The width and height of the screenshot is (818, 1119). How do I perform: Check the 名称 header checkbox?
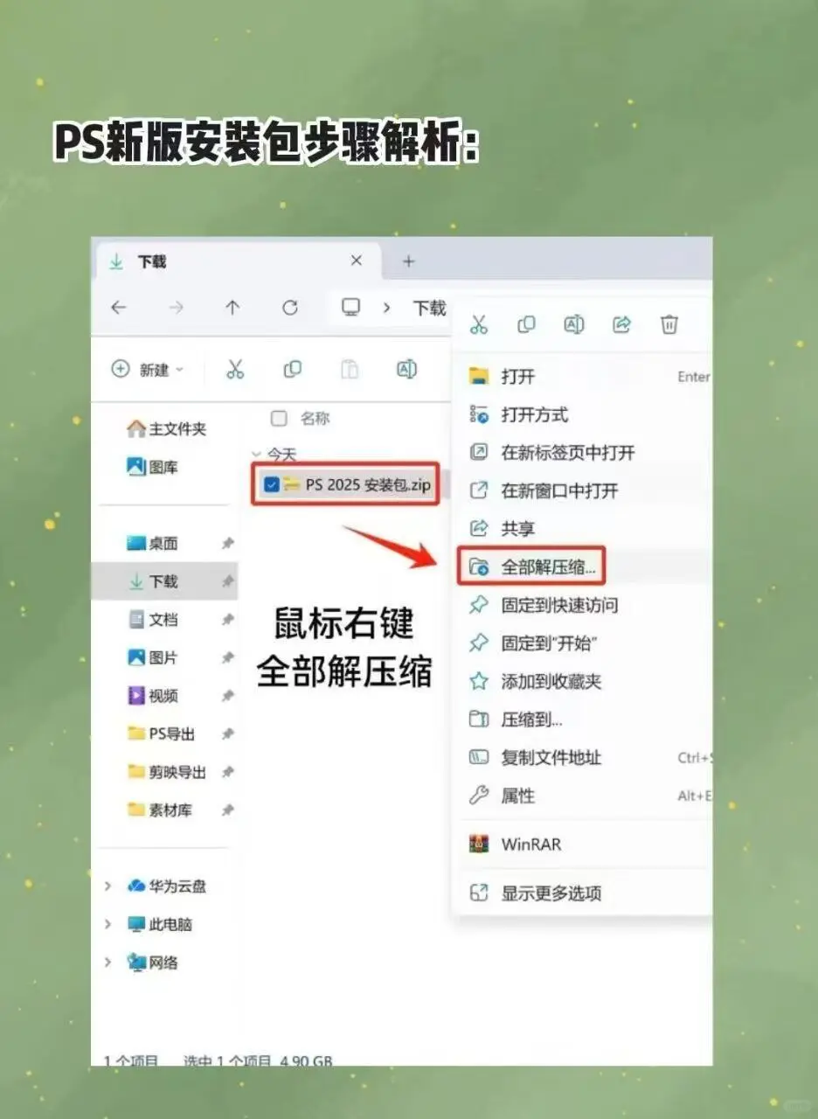278,418
